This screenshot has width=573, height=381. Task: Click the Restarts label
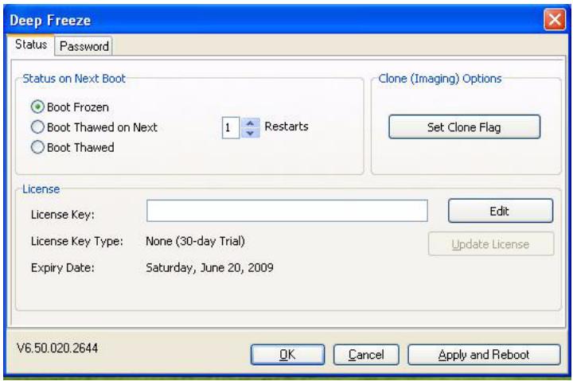pyautogui.click(x=286, y=126)
